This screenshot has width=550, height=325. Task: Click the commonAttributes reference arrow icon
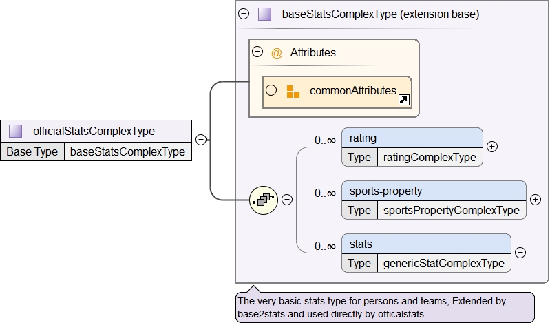pyautogui.click(x=404, y=101)
